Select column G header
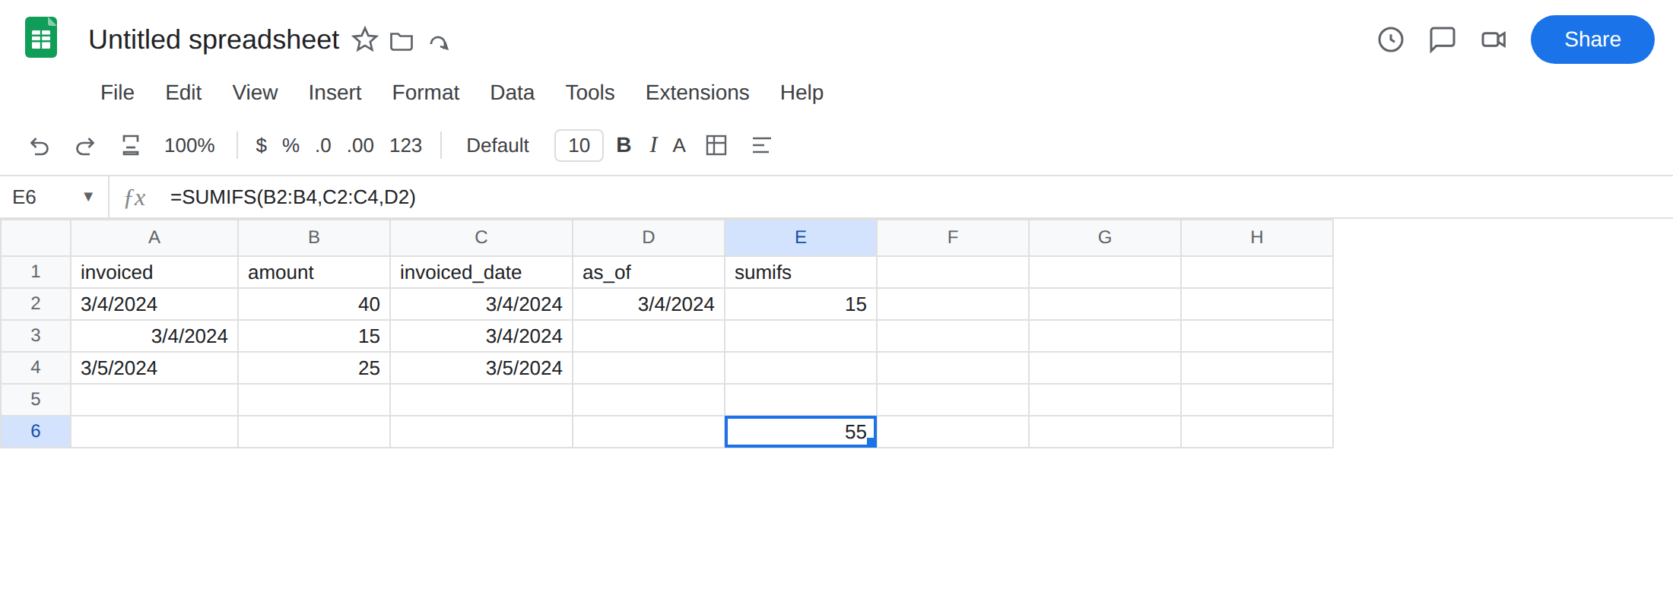The width and height of the screenshot is (1673, 608). pos(1105,238)
